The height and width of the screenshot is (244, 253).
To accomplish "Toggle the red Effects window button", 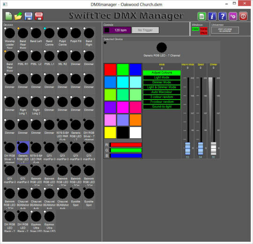I will [204, 33].
